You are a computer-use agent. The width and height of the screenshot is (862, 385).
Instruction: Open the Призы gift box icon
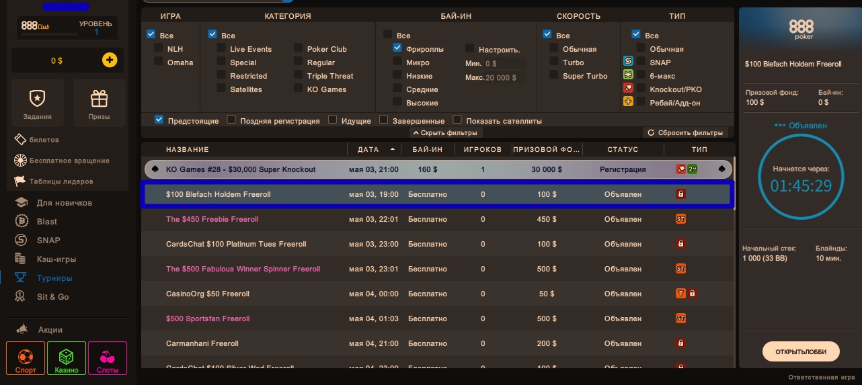pos(99,99)
